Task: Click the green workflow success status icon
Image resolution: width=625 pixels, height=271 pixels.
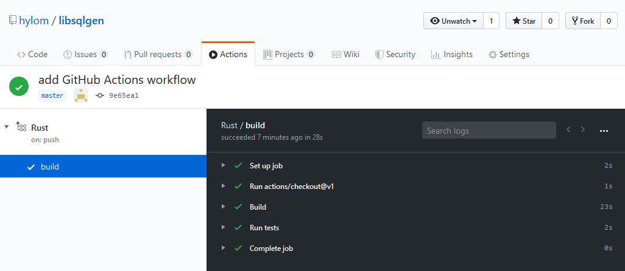Action: 19,86
